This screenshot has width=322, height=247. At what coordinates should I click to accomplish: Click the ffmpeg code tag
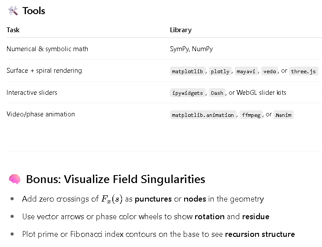(x=251, y=115)
